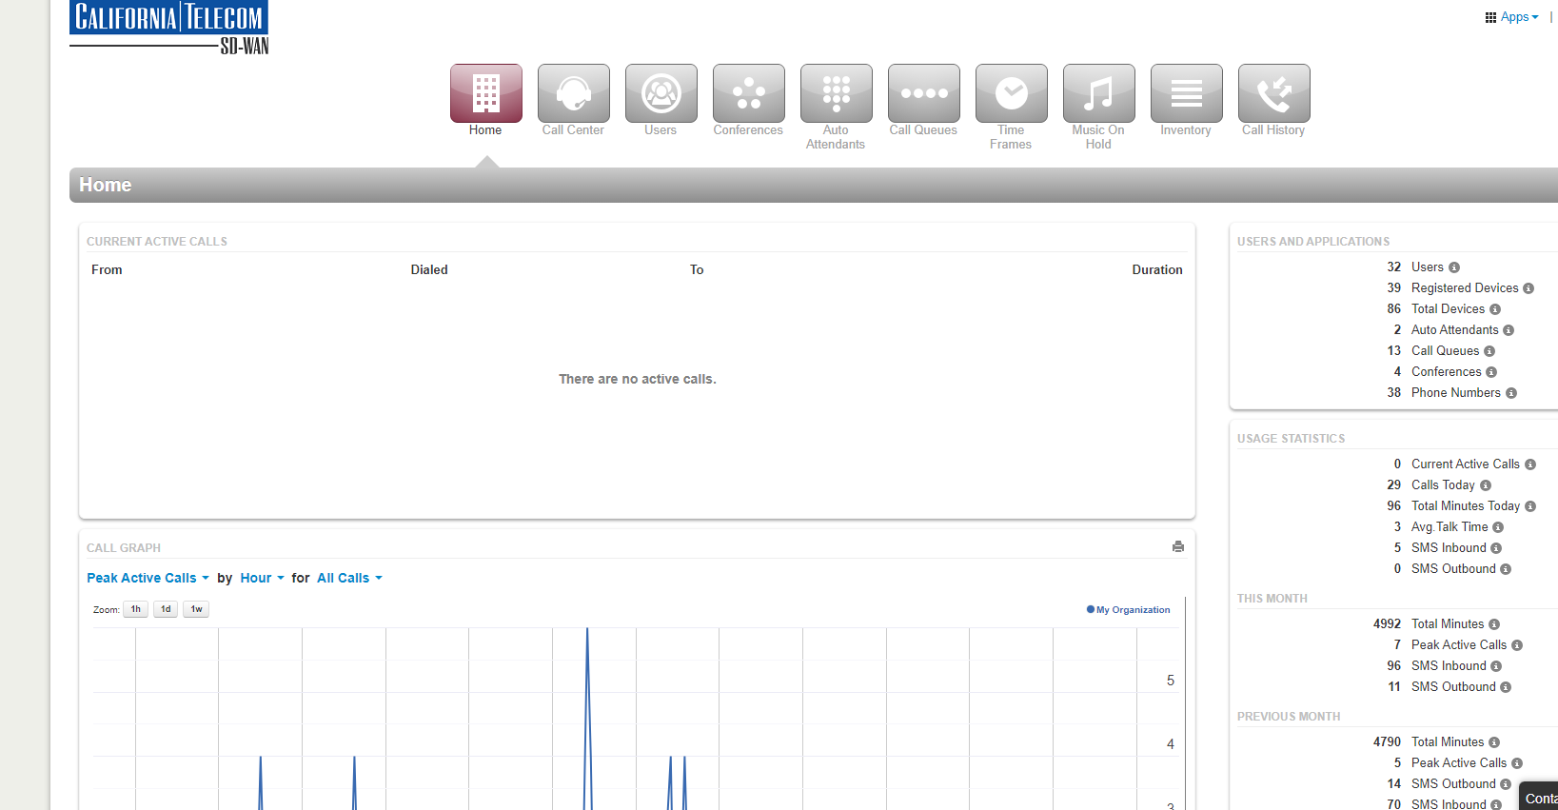Go to Conferences icon

pyautogui.click(x=748, y=93)
